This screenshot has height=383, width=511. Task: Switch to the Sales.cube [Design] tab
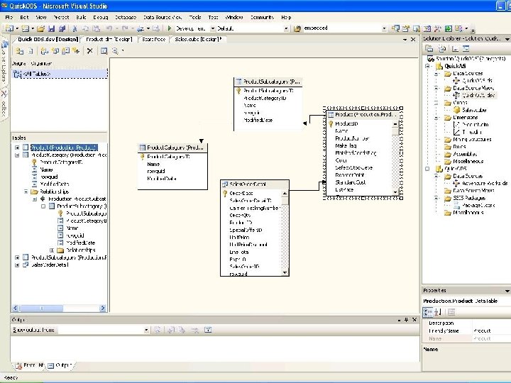click(x=198, y=40)
